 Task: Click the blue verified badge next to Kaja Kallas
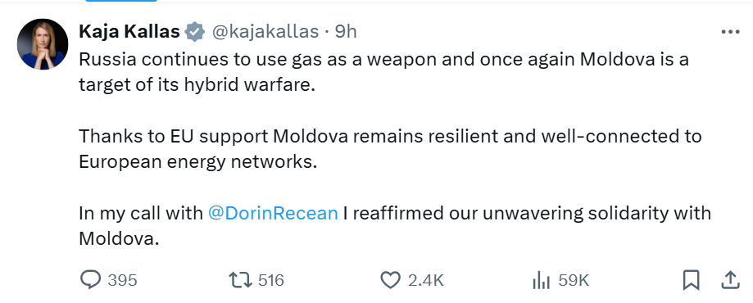195,32
